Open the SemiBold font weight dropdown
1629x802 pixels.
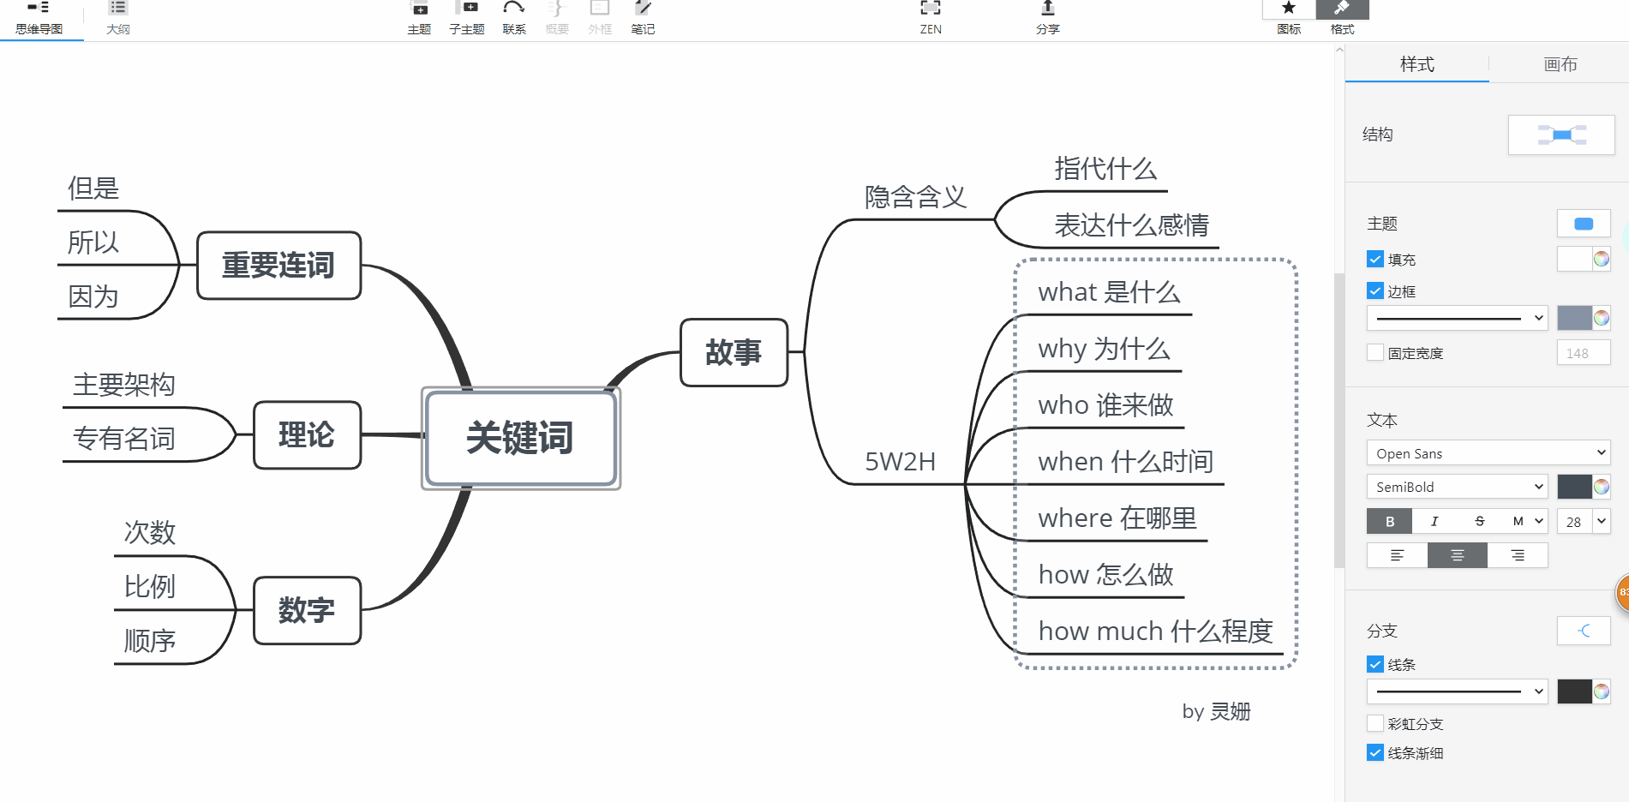[x=1457, y=487]
